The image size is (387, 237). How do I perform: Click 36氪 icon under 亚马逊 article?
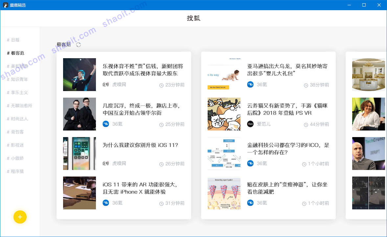250,84
